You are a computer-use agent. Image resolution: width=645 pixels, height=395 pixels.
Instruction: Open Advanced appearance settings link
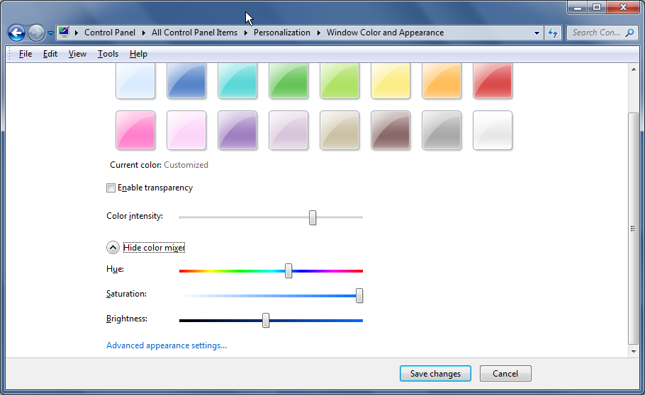(x=167, y=345)
